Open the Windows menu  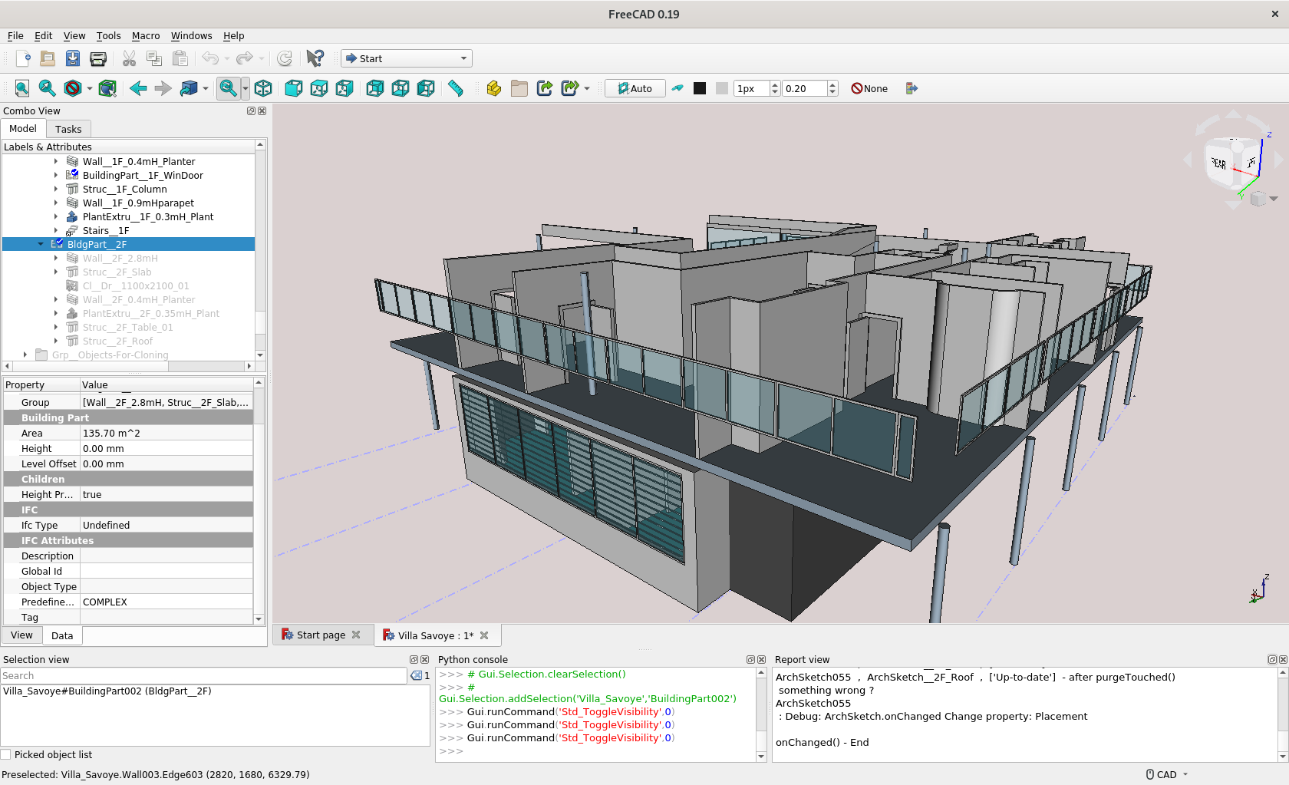coord(191,35)
